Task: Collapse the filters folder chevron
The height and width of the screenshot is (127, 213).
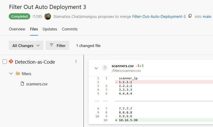Action: pyautogui.click(x=11, y=74)
